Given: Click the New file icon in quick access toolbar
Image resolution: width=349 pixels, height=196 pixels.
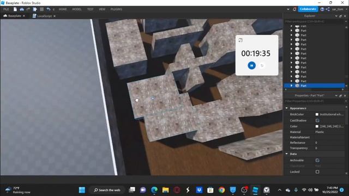Looking at the screenshot, I should [x=15, y=9].
